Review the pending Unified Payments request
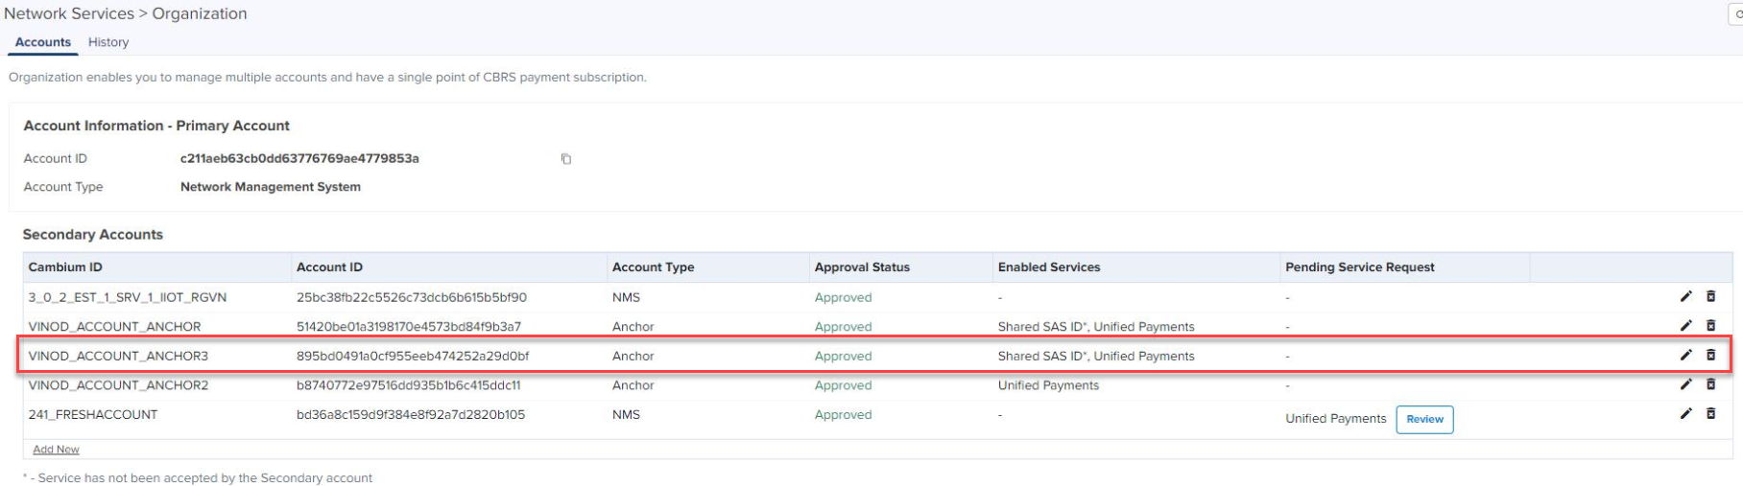Image resolution: width=1743 pixels, height=486 pixels. (x=1424, y=419)
